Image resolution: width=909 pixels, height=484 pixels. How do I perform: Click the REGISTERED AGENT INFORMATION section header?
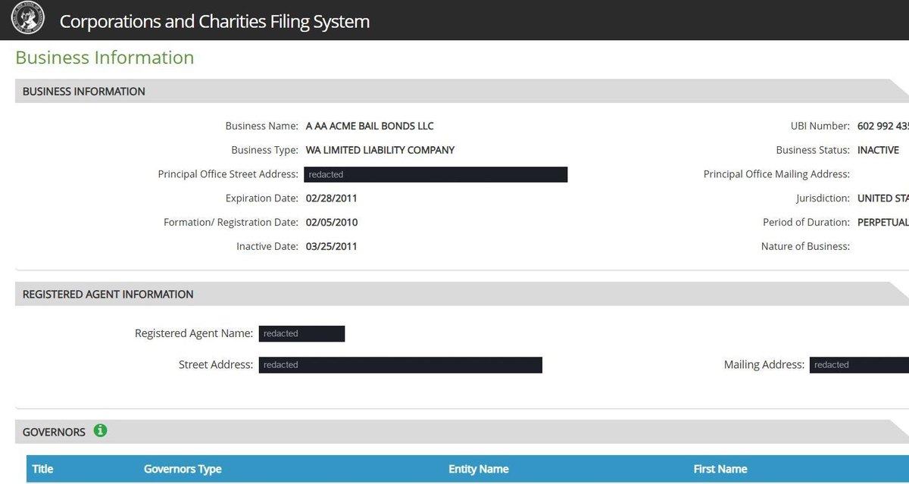point(108,295)
